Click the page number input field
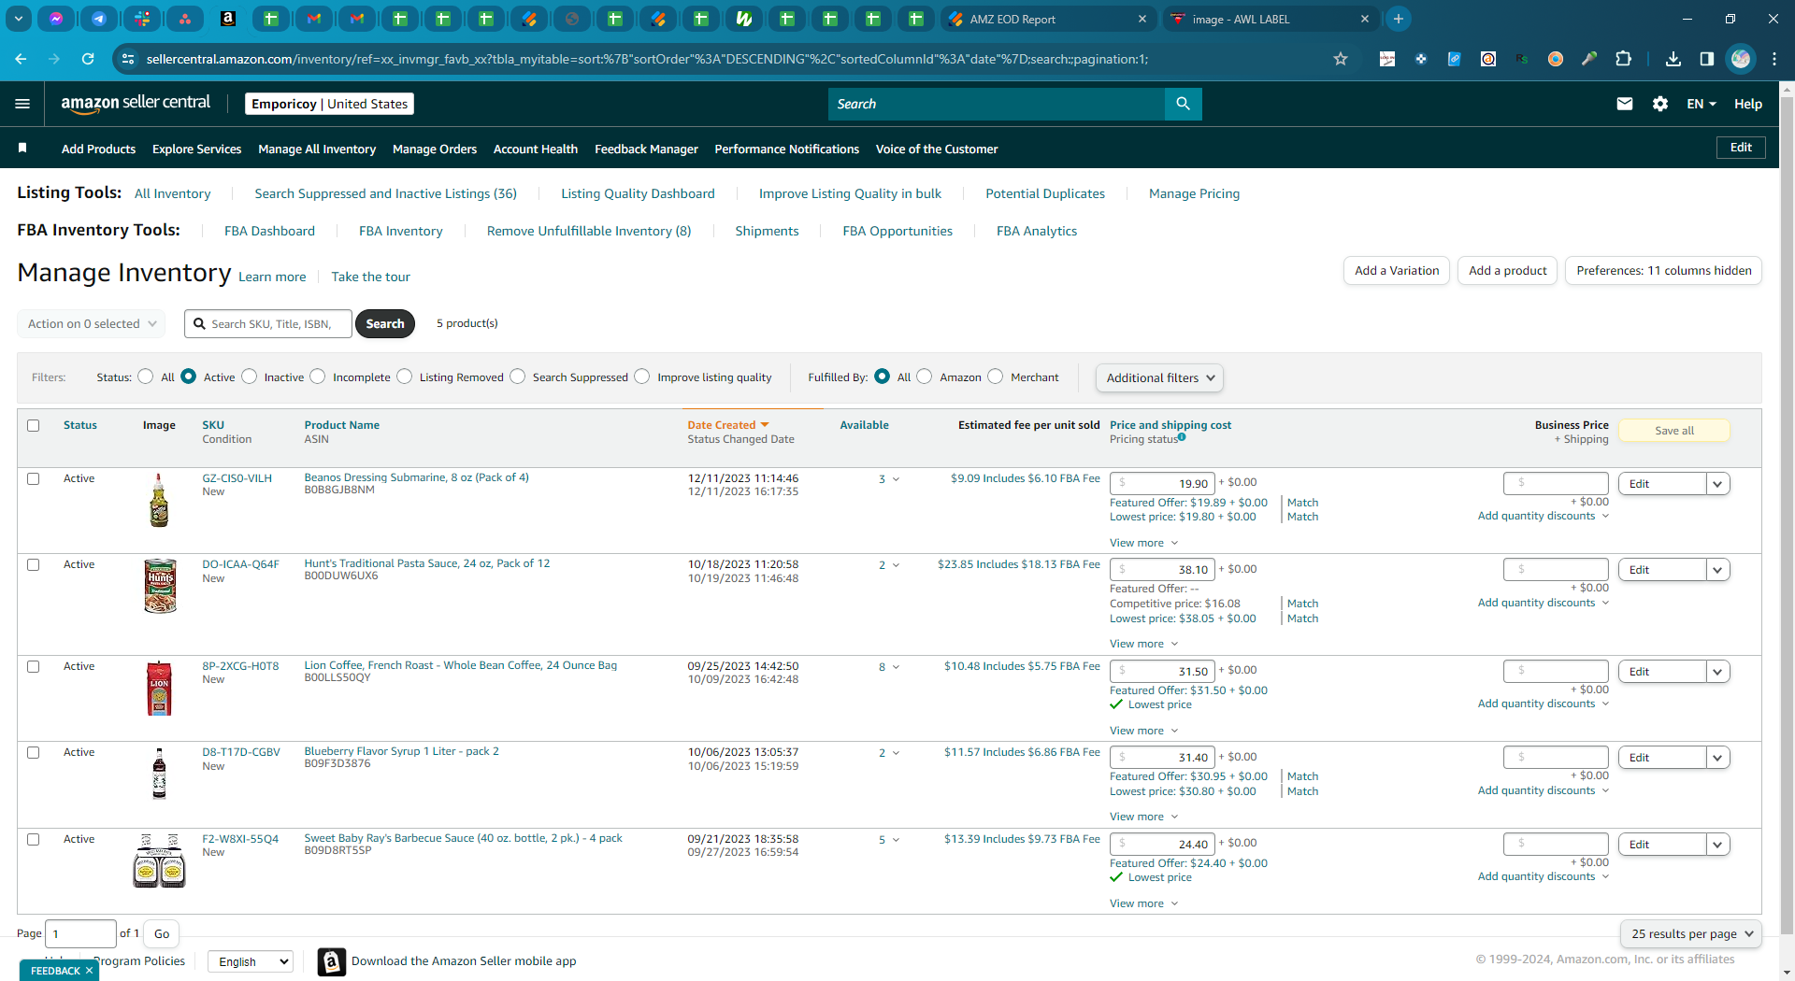The image size is (1795, 981). (x=80, y=933)
